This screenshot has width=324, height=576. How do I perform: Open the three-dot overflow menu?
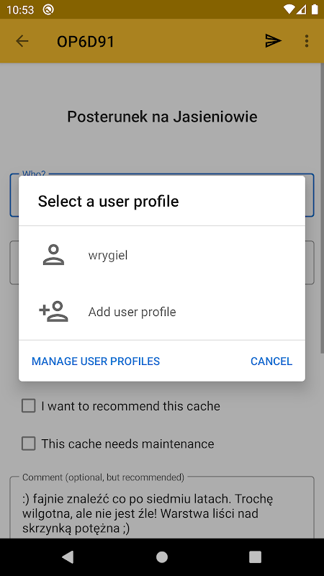pos(307,41)
